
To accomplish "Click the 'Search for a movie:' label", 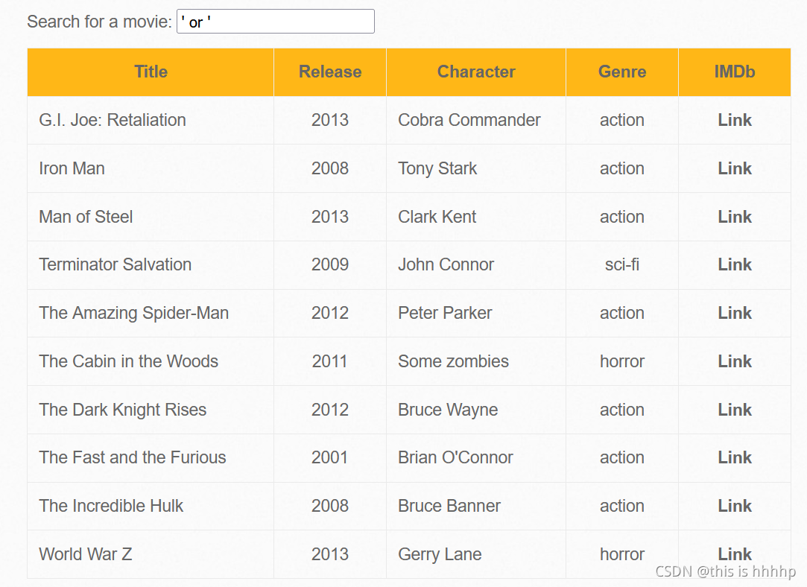I will (99, 22).
